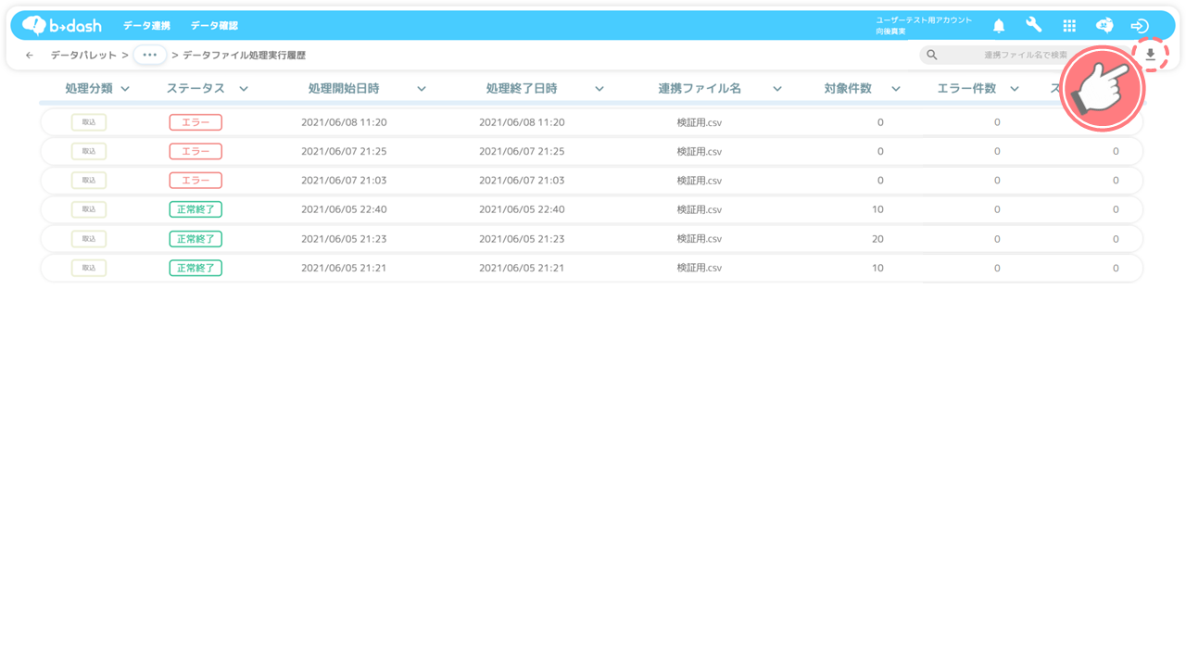Screen dimensions: 1186x667
Task: Click エラー status on 2021/06/08 11:20 row
Action: 196,122
